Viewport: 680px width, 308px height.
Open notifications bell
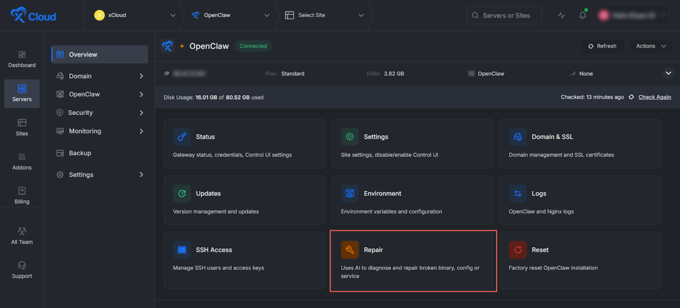pos(583,15)
